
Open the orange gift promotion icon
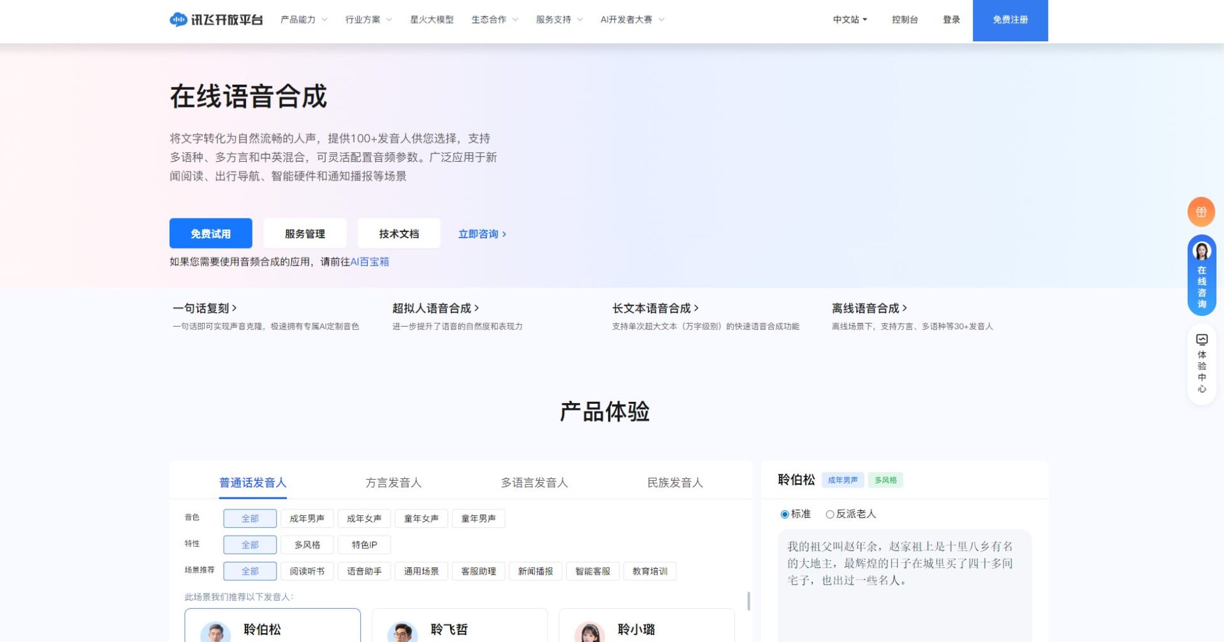tap(1201, 211)
